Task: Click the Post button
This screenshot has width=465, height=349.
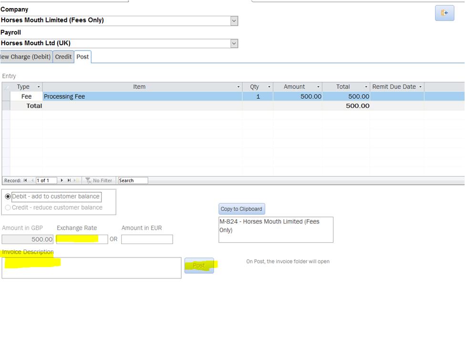Action: (199, 266)
